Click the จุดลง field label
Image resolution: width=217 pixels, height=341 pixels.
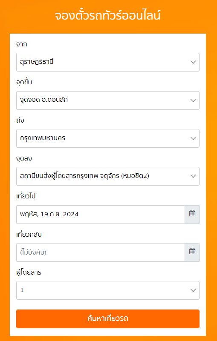tap(24, 158)
